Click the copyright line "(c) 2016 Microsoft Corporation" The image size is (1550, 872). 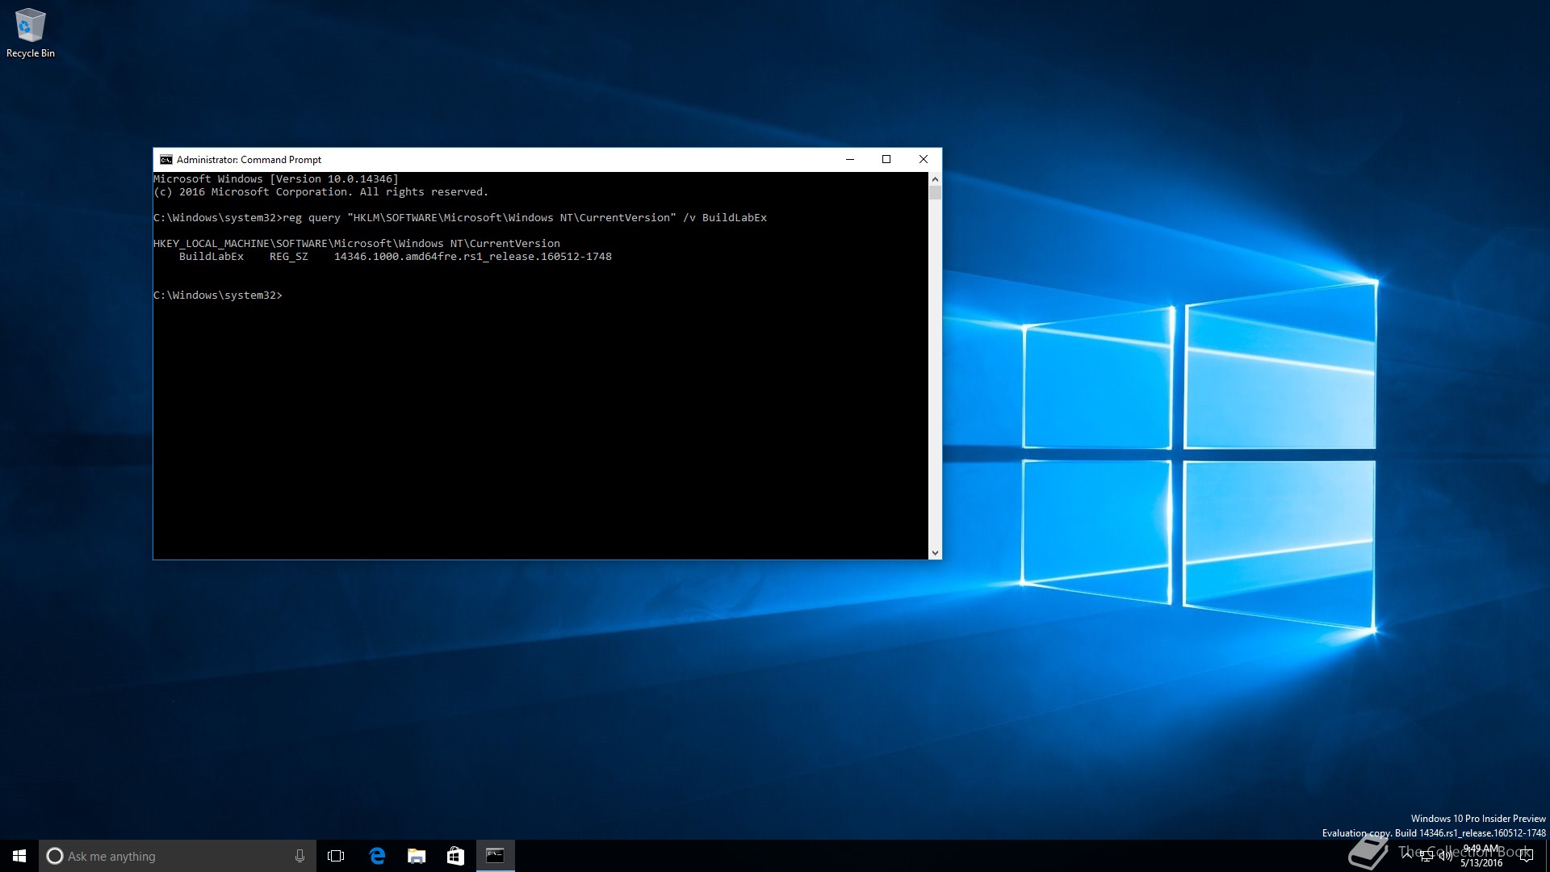tap(321, 192)
